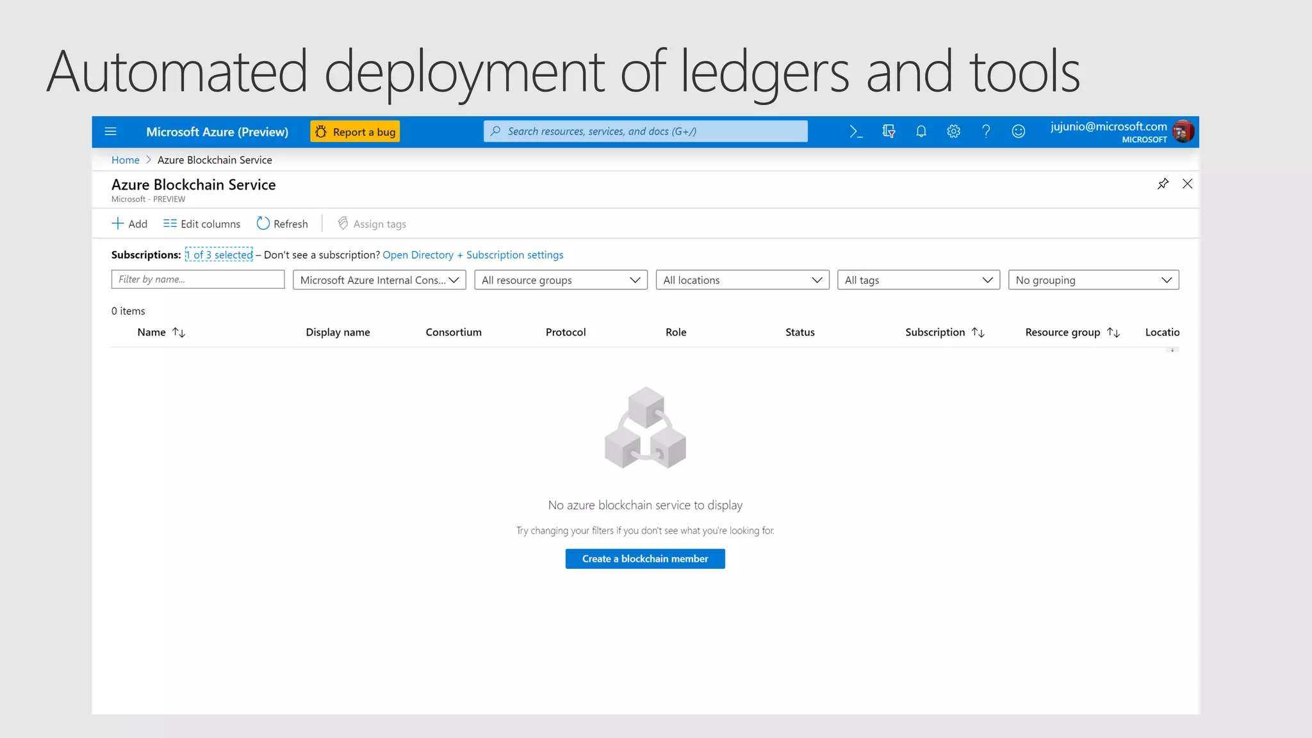The image size is (1312, 738).
Task: Open the Feedback smiley icon
Action: point(1019,132)
